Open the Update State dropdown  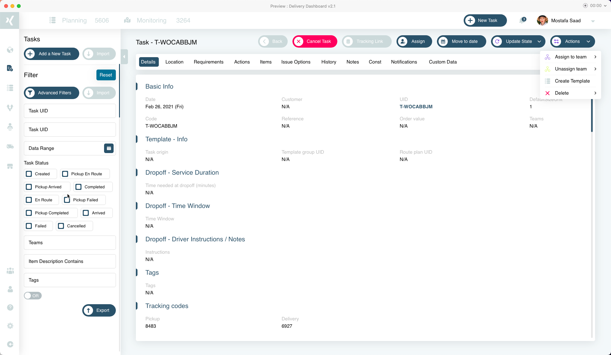click(x=518, y=42)
